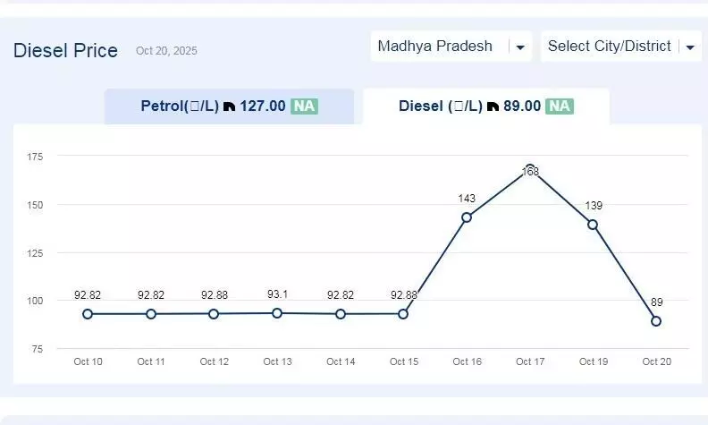This screenshot has width=708, height=425.
Task: Select the Diesel price tab
Action: [x=485, y=106]
